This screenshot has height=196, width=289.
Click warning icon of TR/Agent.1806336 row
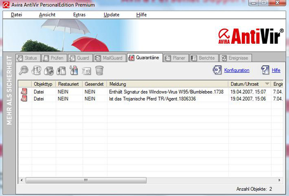(x=24, y=99)
